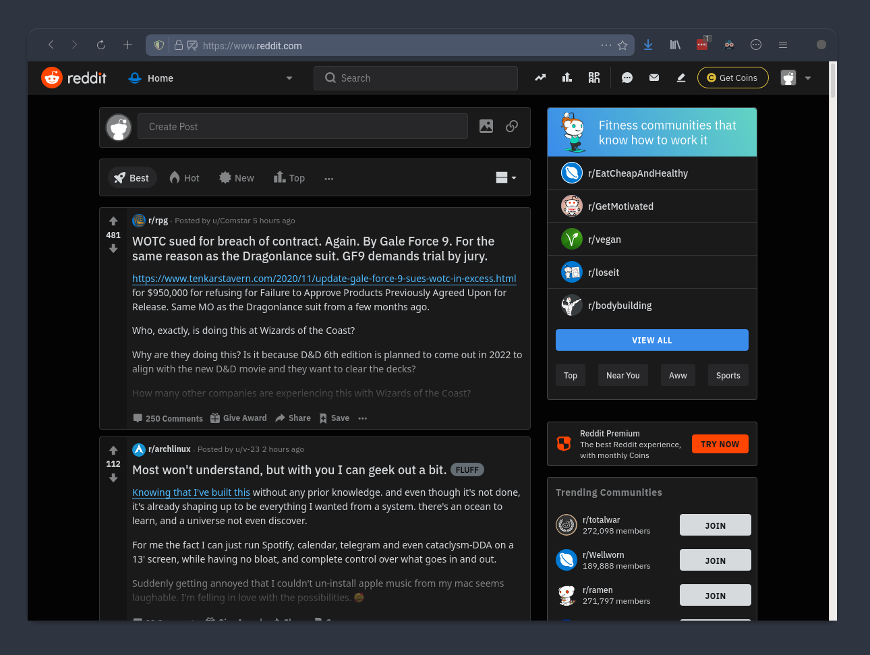The height and width of the screenshot is (655, 870).
Task: Open a new tab with the plus icon
Action: 127,45
